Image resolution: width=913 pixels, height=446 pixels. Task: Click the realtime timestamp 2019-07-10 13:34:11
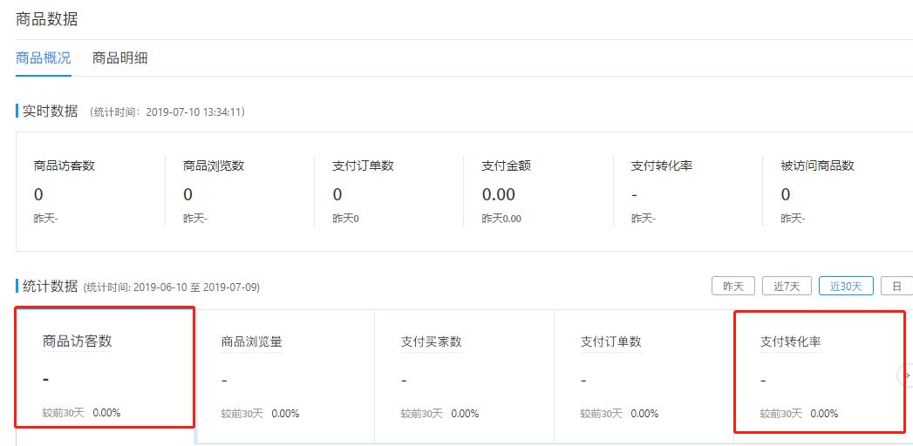(195, 112)
